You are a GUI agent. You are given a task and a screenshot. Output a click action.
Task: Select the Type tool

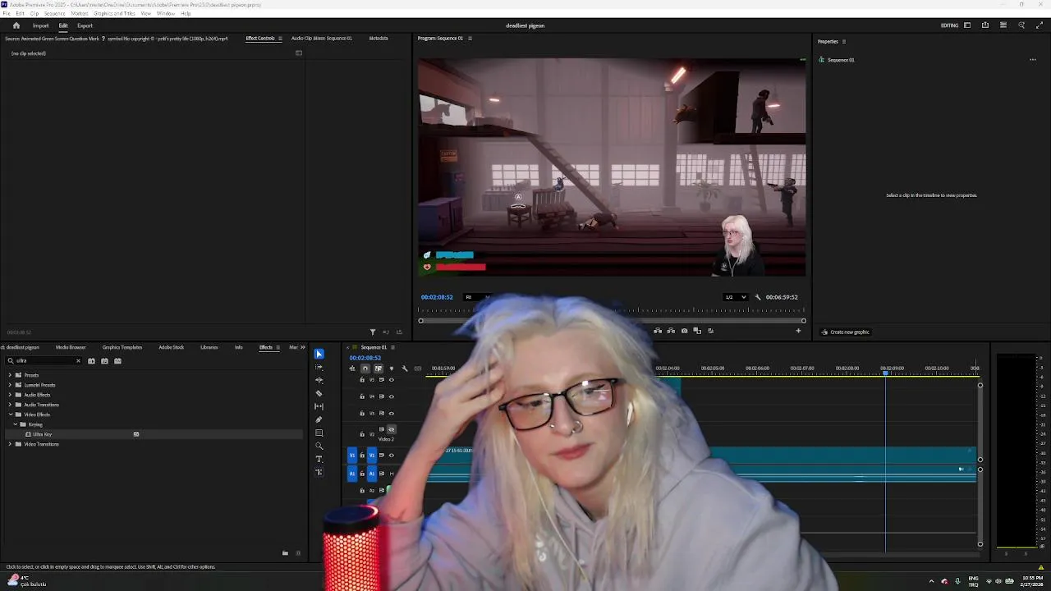point(319,459)
